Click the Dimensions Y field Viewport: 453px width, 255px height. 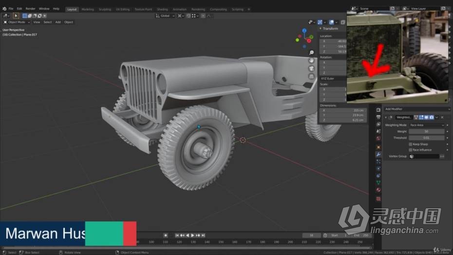pos(343,115)
